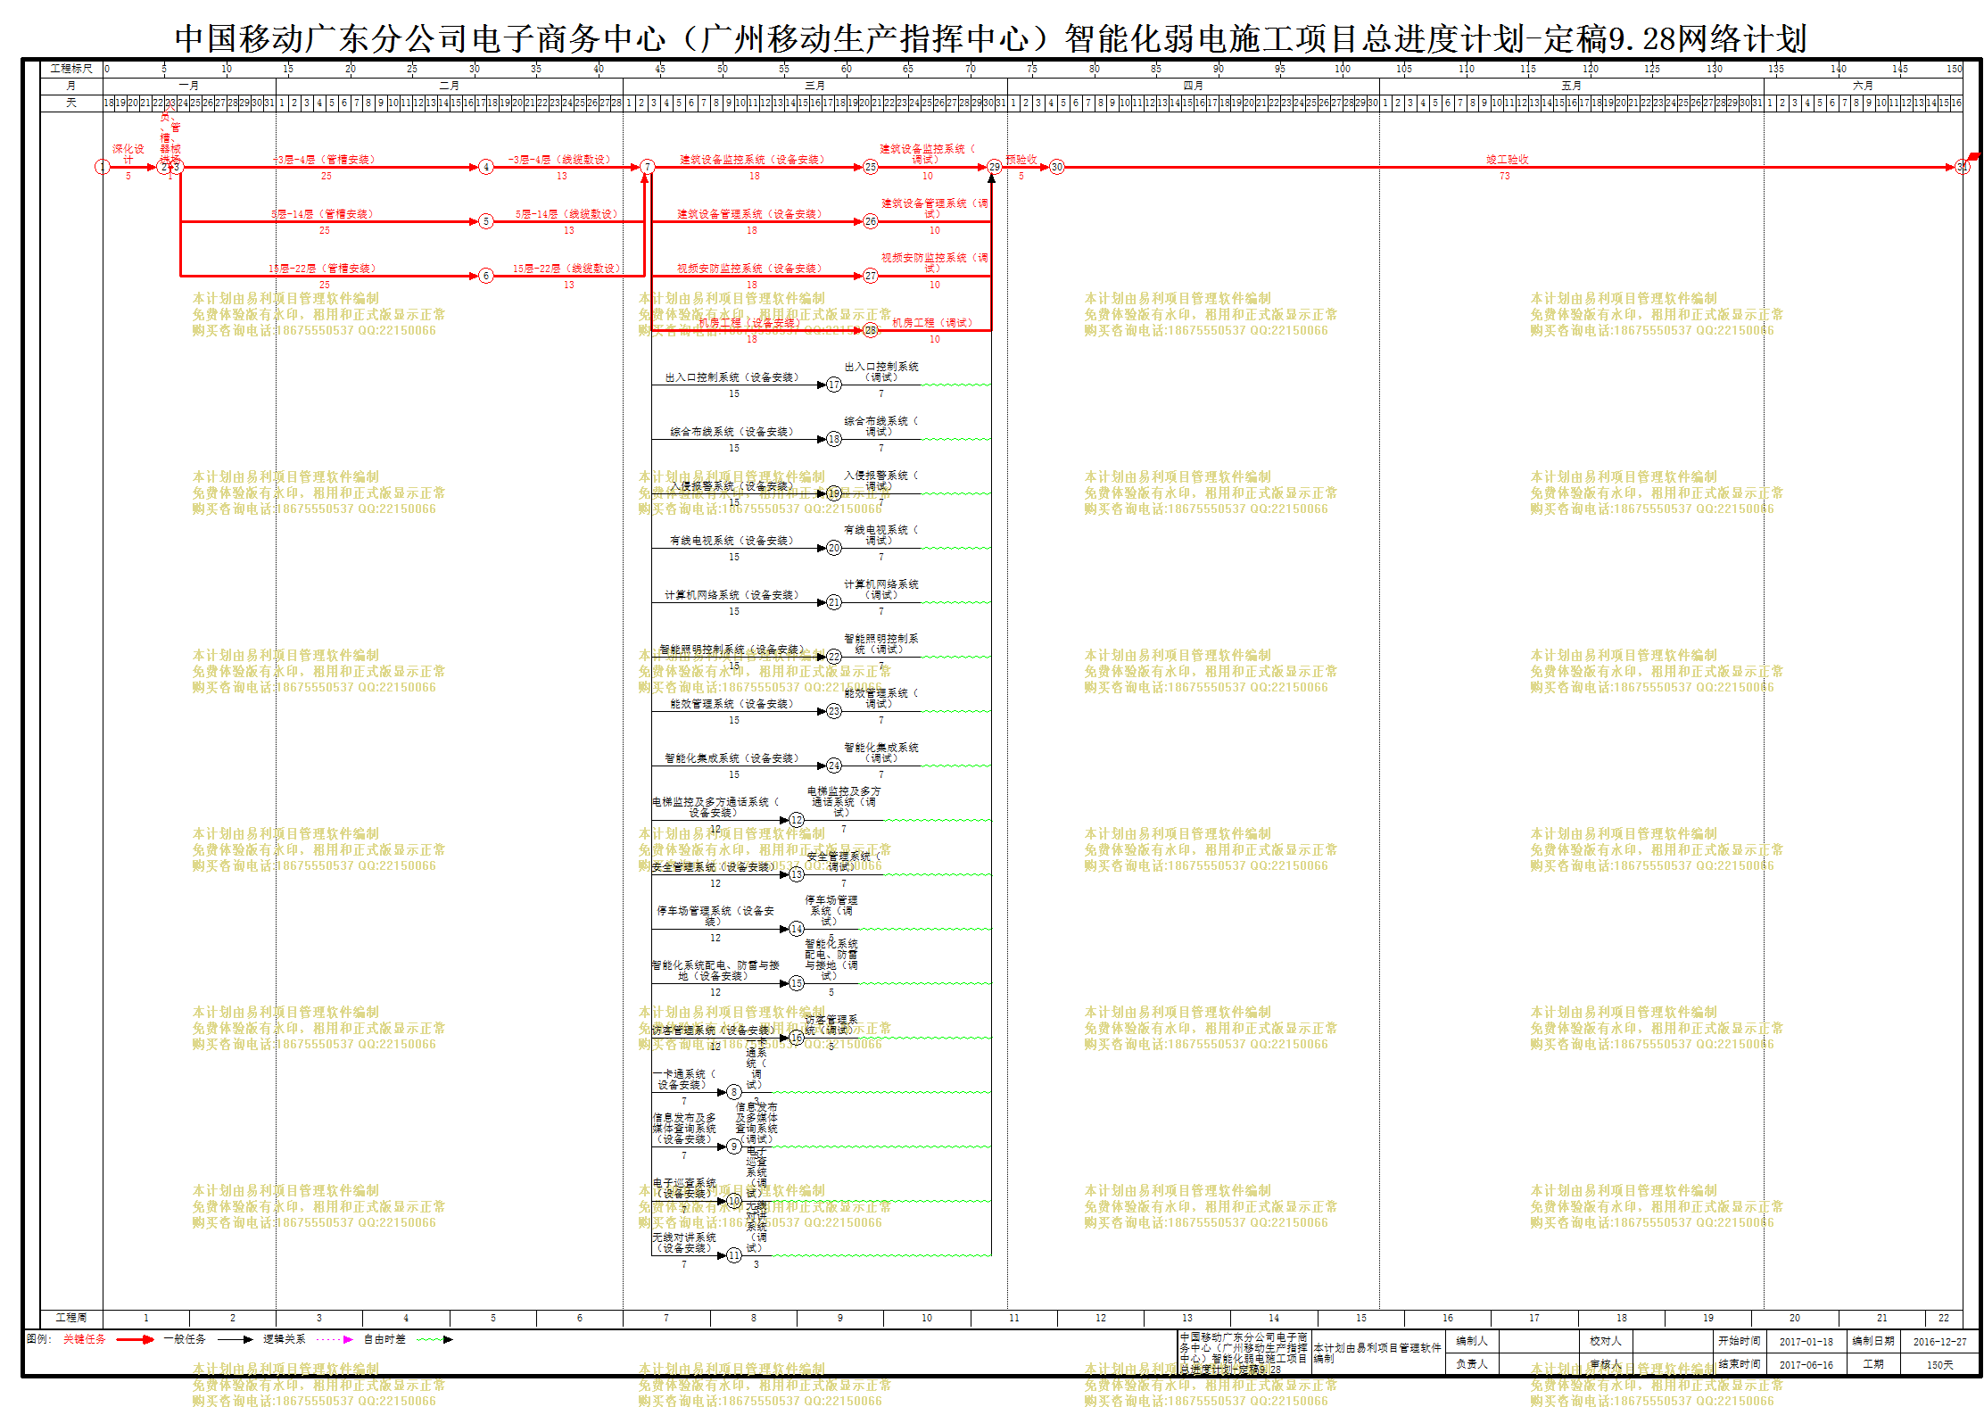Click node 18 on 综合布线系统 row
This screenshot has width=1984, height=1407.
[834, 439]
